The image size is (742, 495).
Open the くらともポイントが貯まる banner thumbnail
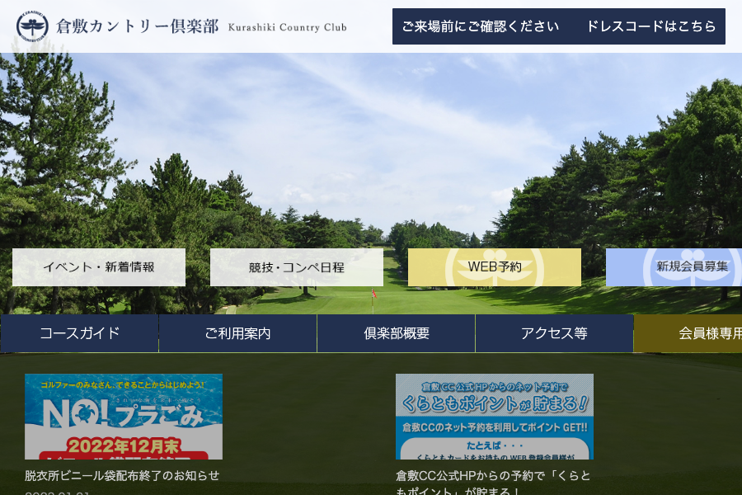pyautogui.click(x=495, y=417)
